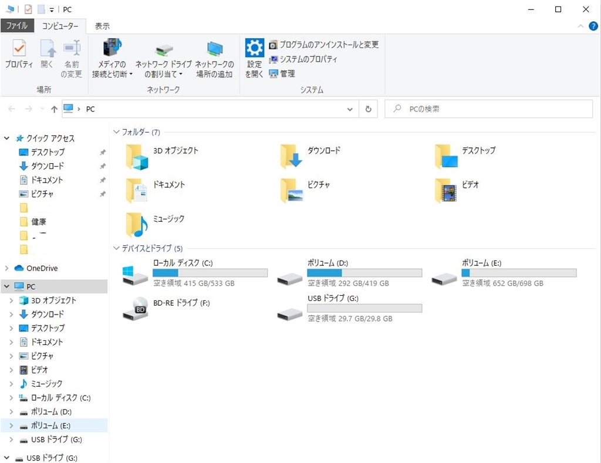Collapse the フォルダー (7) group

pos(117,132)
